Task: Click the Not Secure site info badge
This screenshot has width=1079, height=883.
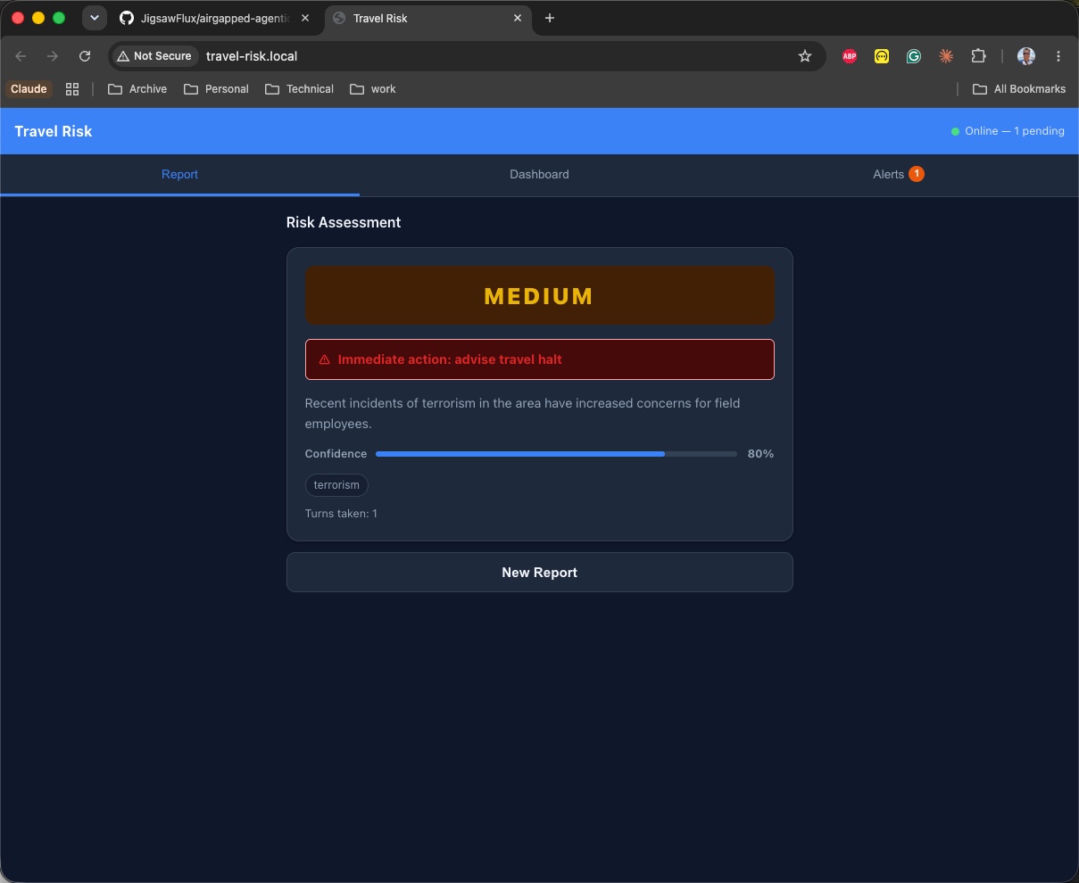Action: click(154, 56)
